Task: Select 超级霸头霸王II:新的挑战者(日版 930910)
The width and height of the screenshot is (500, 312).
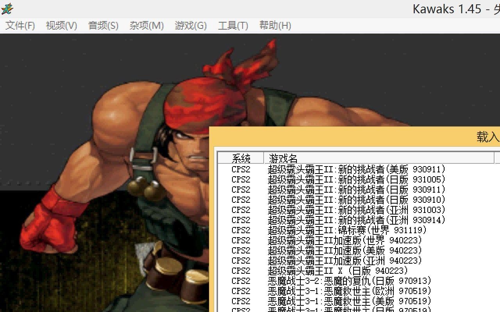Action: (x=357, y=200)
